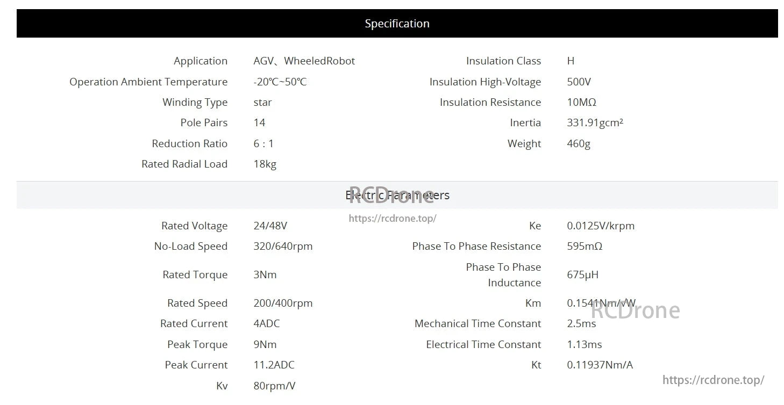Select the Application label

200,61
